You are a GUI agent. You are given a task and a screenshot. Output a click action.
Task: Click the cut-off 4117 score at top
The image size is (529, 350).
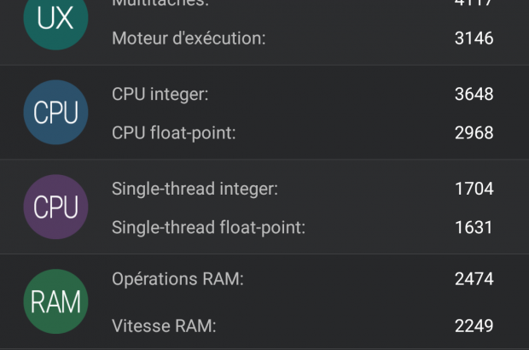click(474, 3)
